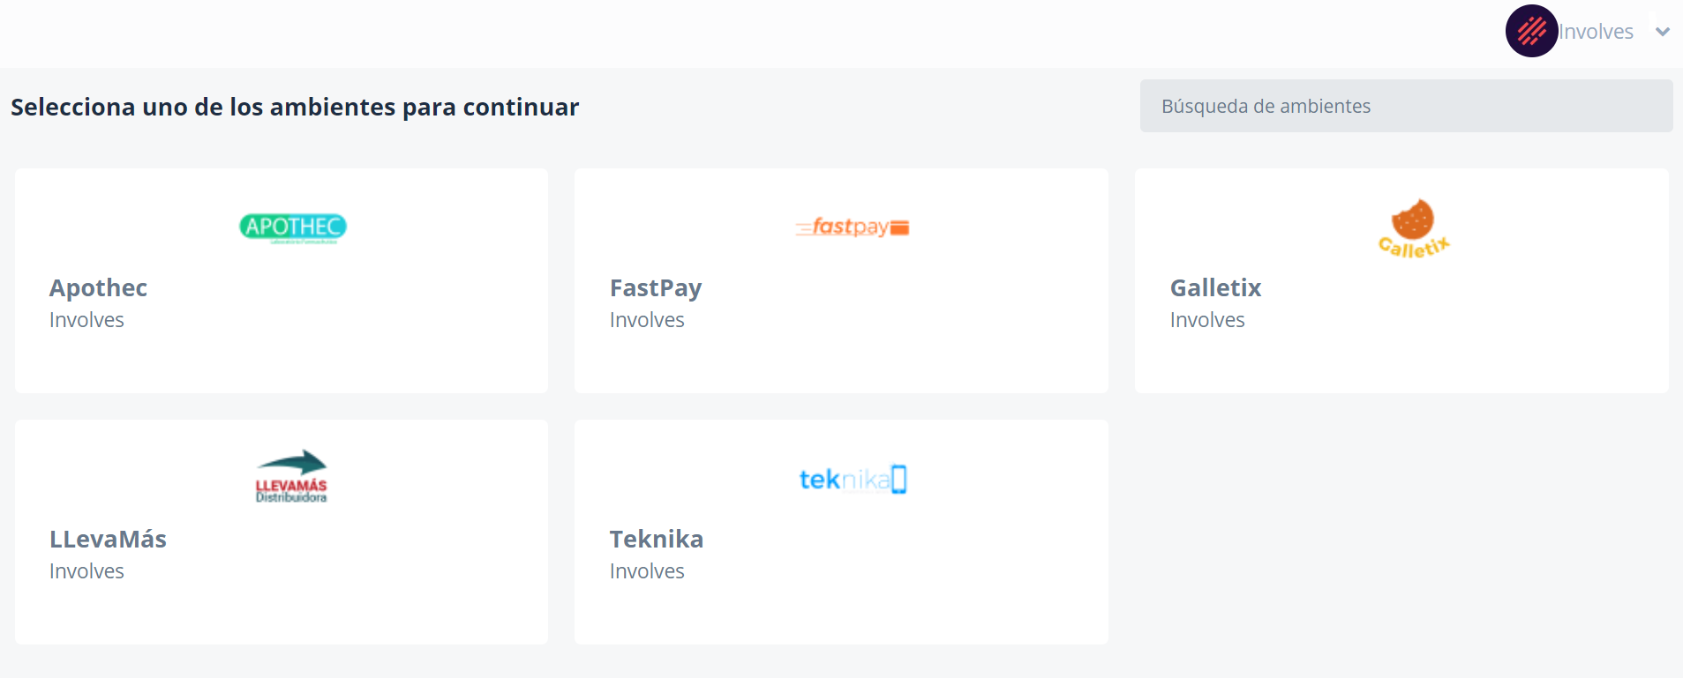The image size is (1683, 678).
Task: Click Involves subtitle under LLevaMás
Action: click(86, 571)
